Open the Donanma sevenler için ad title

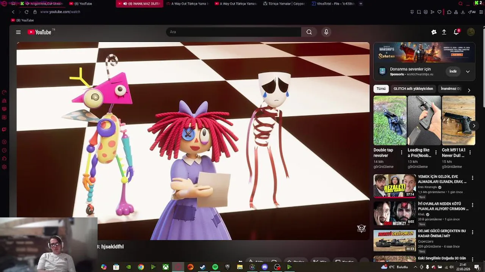point(410,69)
